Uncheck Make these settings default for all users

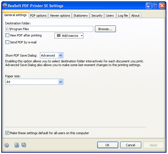(7, 133)
